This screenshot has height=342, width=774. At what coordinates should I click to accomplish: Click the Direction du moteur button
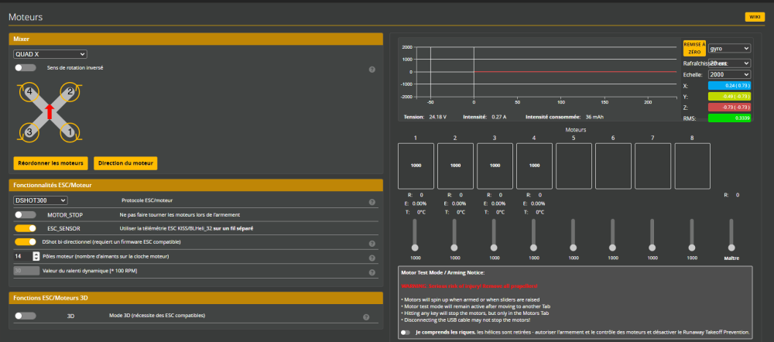point(126,163)
